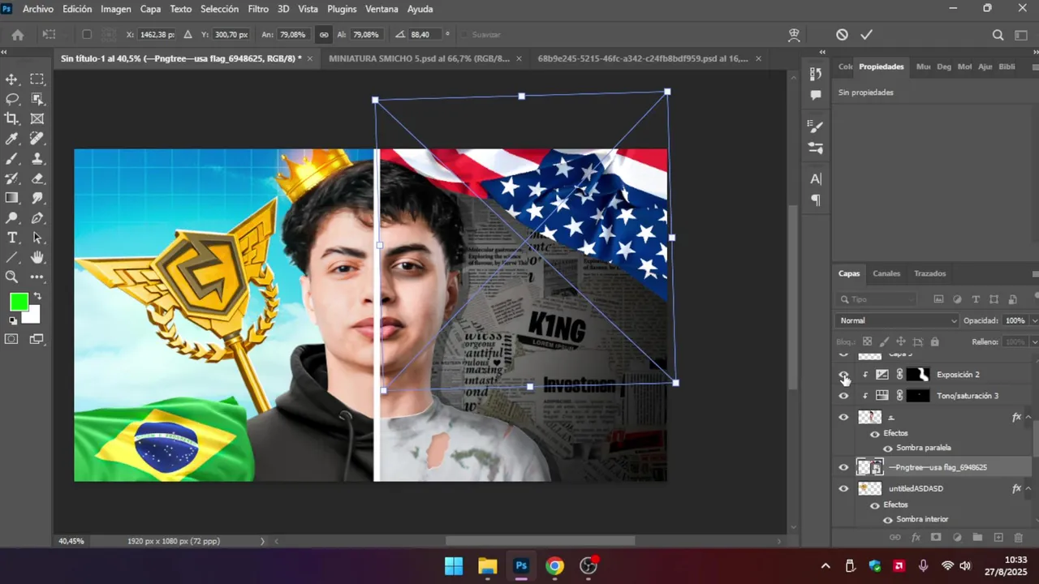Select the Rectangular Marquee tool
The width and height of the screenshot is (1039, 584).
[37, 79]
